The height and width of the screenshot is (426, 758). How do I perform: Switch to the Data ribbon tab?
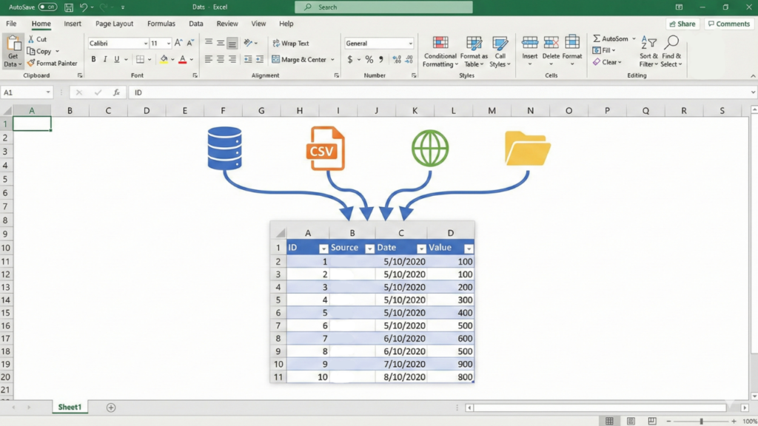click(x=196, y=23)
